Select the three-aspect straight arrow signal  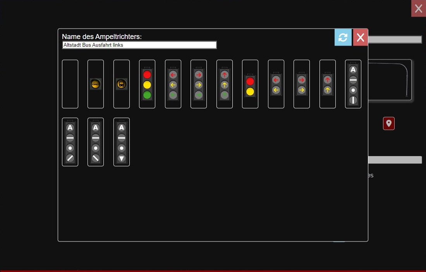click(224, 84)
